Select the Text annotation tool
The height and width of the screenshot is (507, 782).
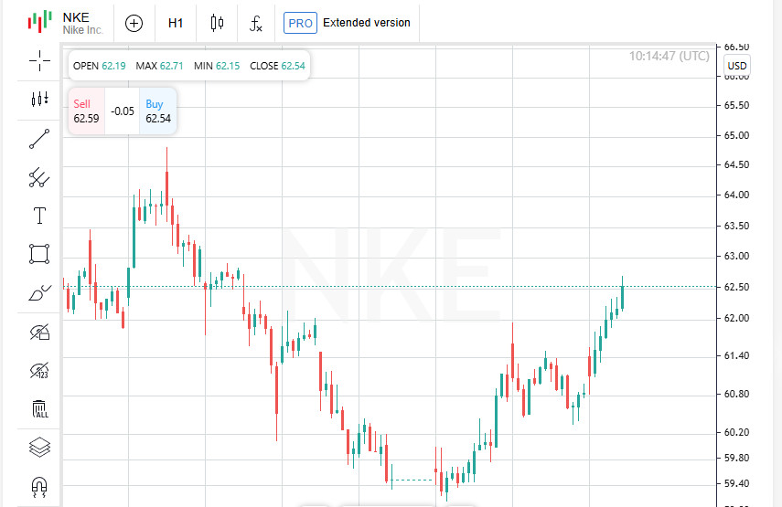pyautogui.click(x=39, y=216)
